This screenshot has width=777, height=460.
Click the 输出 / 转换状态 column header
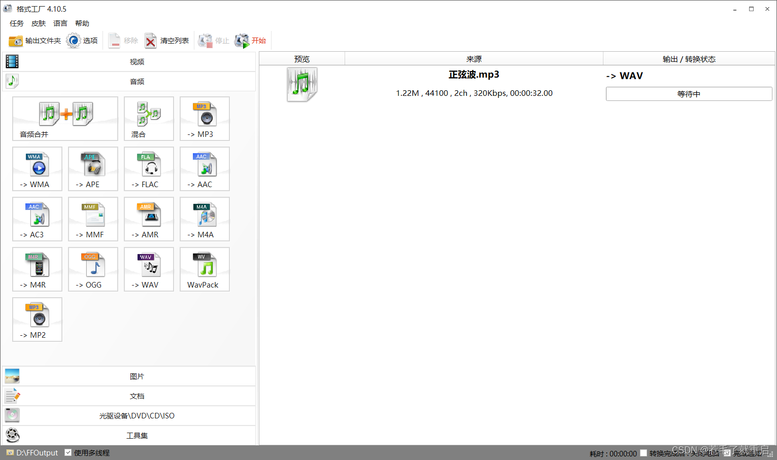689,59
